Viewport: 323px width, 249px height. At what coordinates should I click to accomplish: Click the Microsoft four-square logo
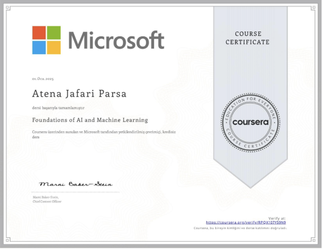47,40
